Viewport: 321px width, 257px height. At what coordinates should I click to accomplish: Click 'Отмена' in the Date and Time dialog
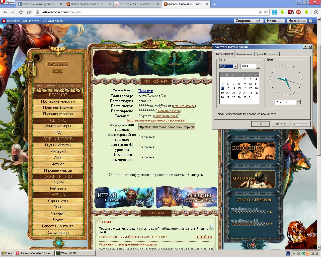tap(281, 124)
